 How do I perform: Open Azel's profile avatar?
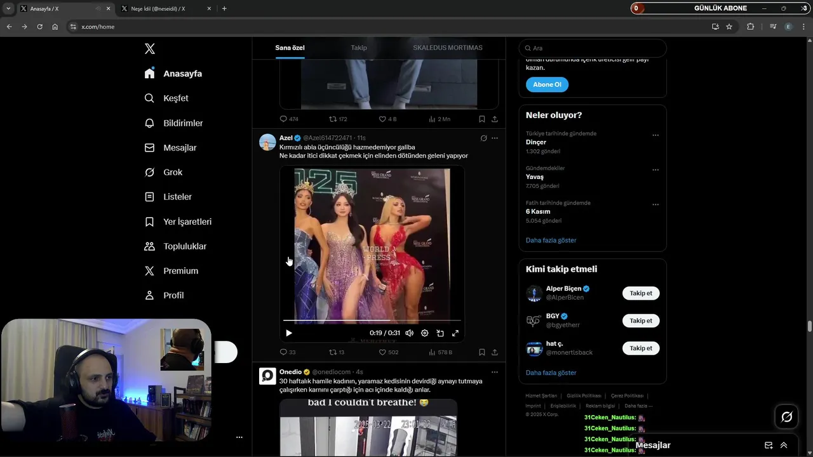(267, 142)
